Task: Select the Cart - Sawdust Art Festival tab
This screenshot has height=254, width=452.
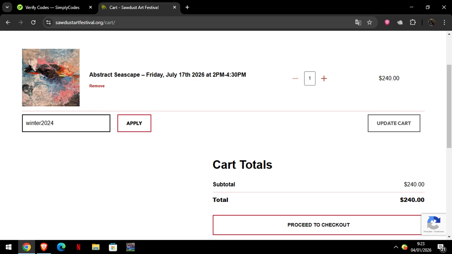Action: pyautogui.click(x=134, y=8)
